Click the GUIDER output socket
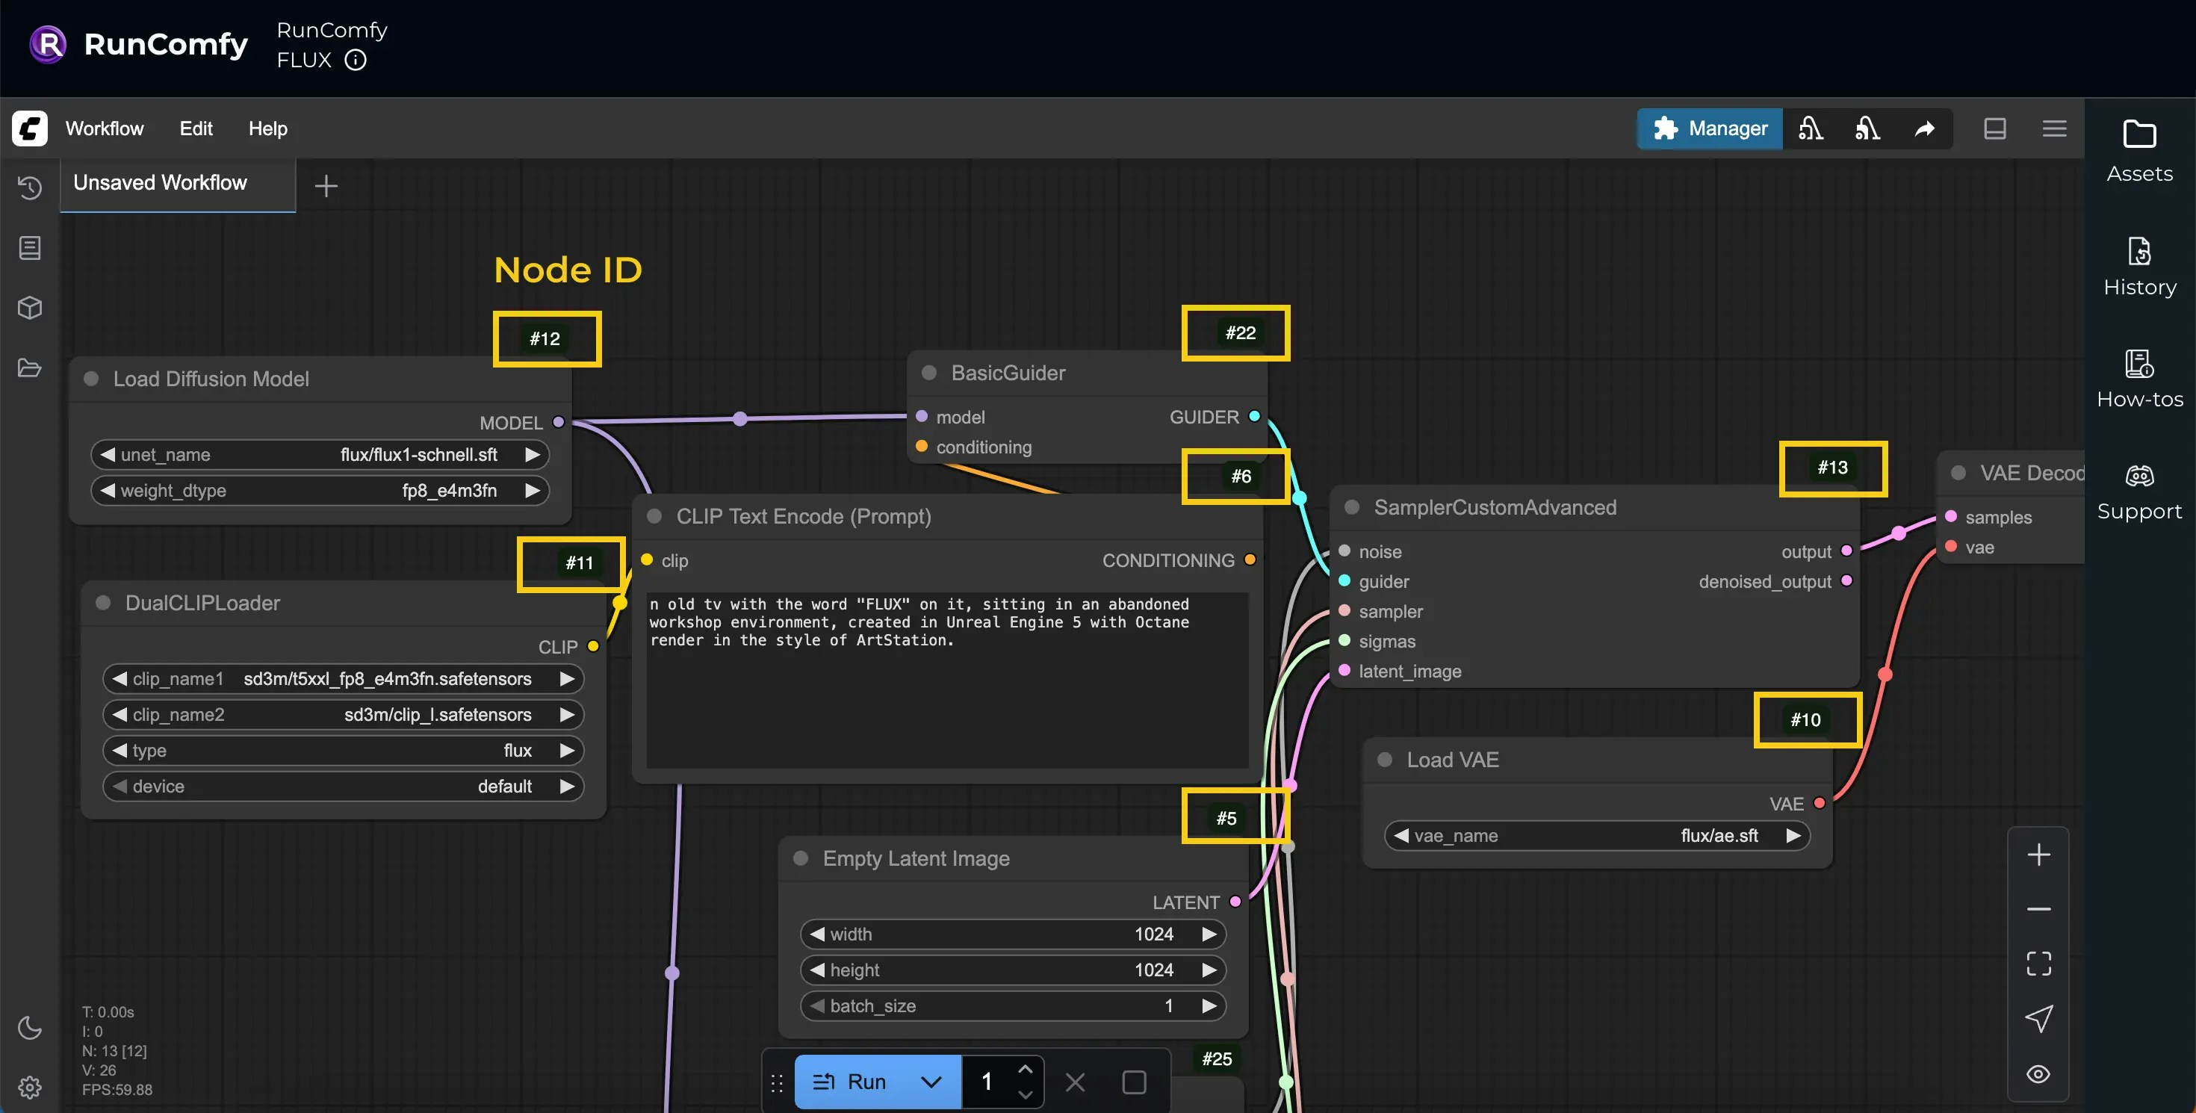This screenshot has width=2196, height=1113. pos(1254,417)
